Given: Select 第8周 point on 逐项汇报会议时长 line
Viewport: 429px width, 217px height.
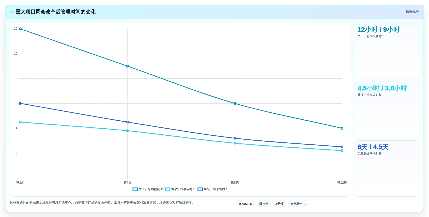Looking at the screenshot, I should click(x=235, y=143).
